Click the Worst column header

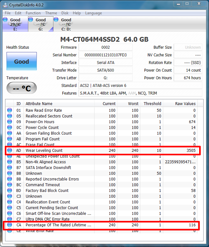click(129, 104)
